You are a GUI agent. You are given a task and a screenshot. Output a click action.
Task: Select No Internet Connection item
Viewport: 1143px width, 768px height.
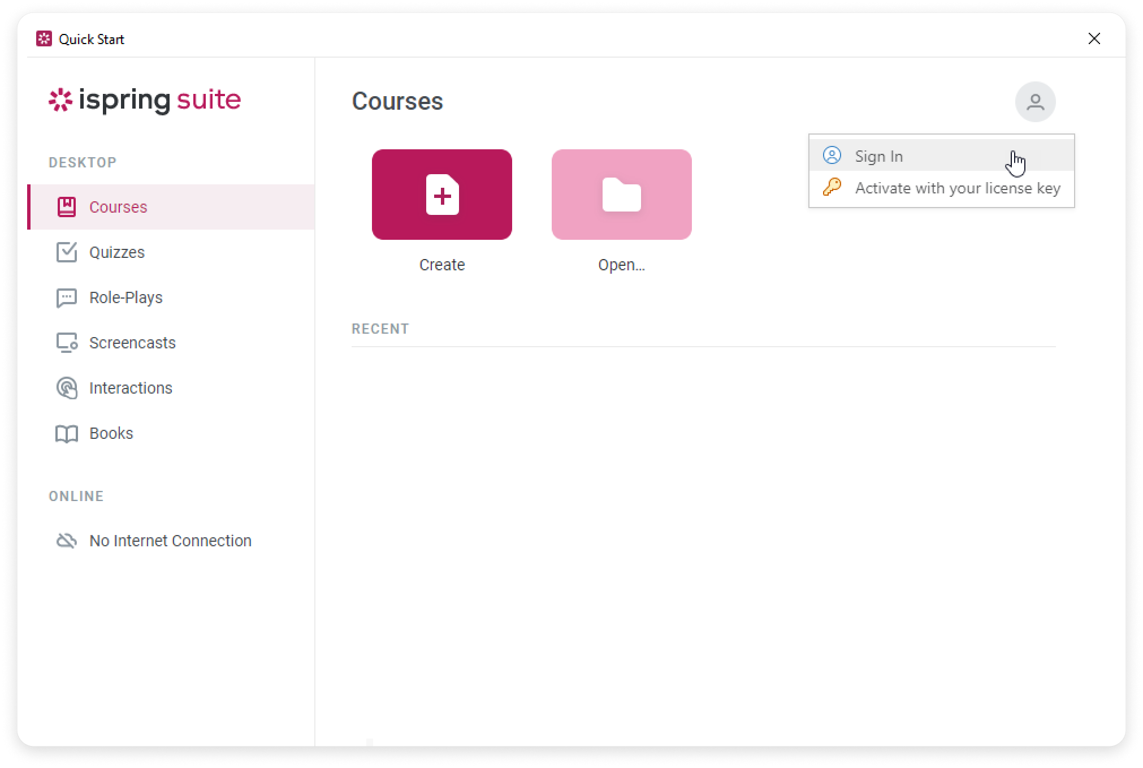point(170,541)
